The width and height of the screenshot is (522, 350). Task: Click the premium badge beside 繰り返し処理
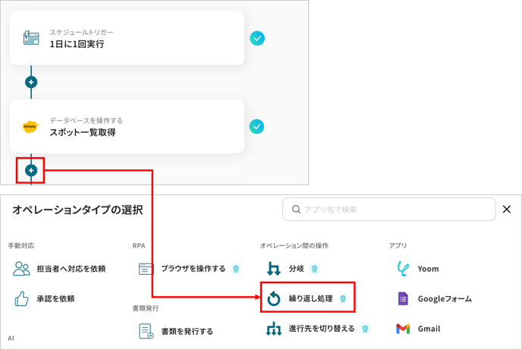click(343, 298)
